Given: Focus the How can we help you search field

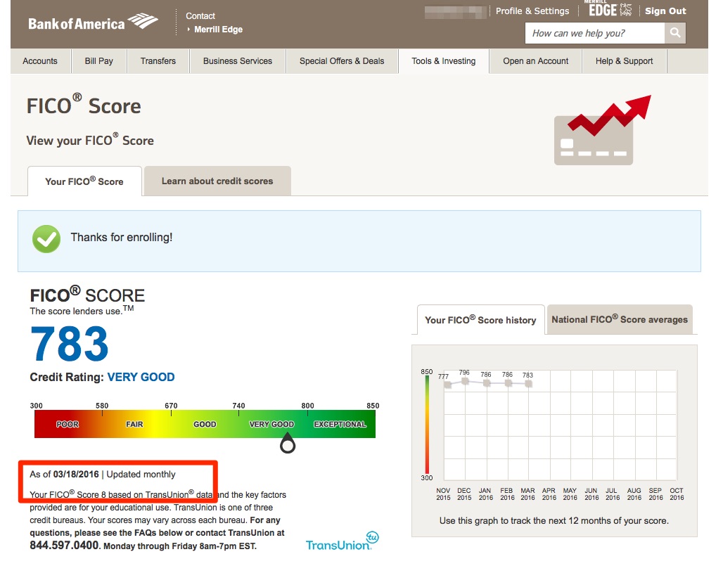Looking at the screenshot, I should click(595, 33).
